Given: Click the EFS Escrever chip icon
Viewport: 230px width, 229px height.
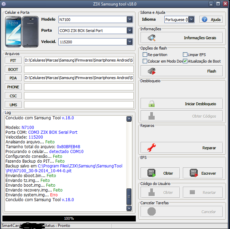Looking at the screenshot, I should point(194,173).
